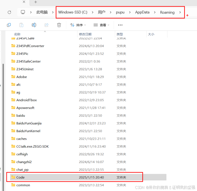Click folder icon next to baidu

(x=13, y=115)
